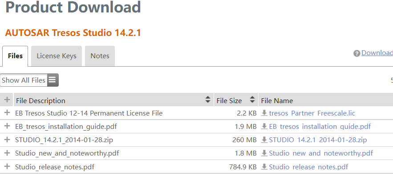Open the STUDIO 14.2.1 2014-01-28.zip download link
The width and height of the screenshot is (393, 184).
coord(318,140)
